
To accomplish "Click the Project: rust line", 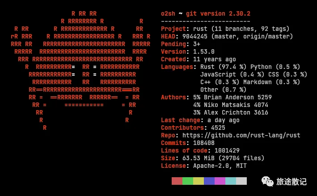I will [225, 29].
